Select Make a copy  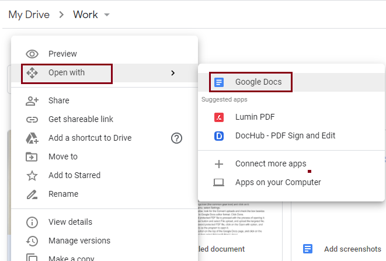point(105,256)
